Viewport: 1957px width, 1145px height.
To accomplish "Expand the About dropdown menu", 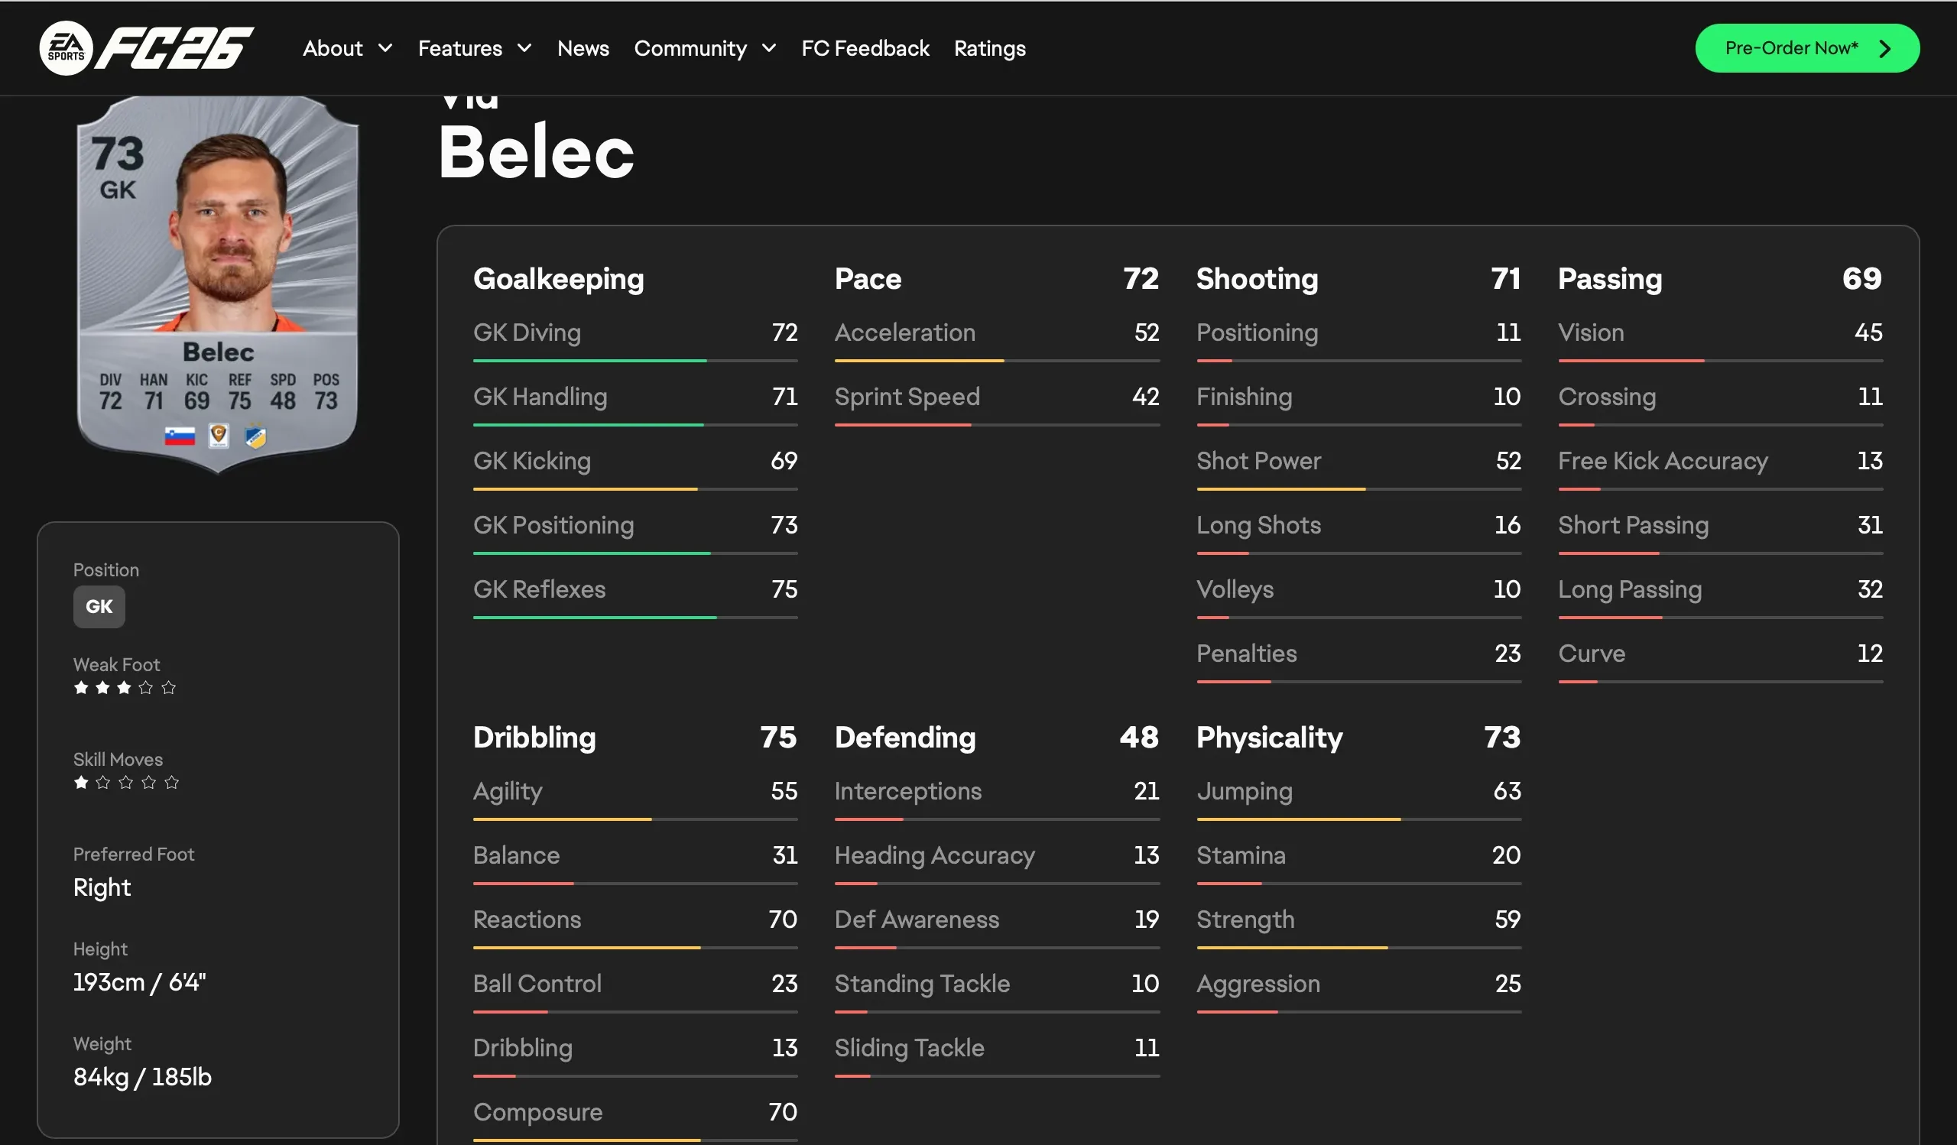I will coord(347,48).
